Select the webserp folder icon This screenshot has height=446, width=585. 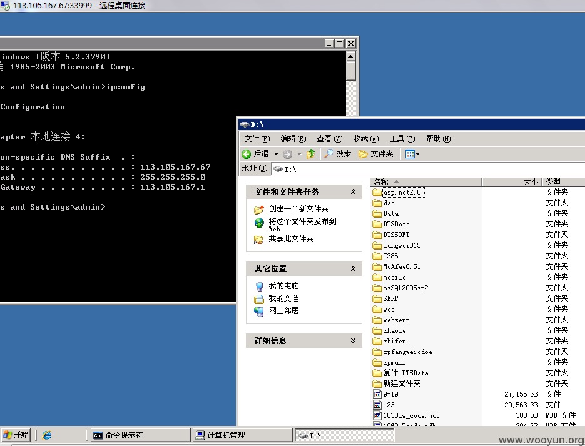click(377, 320)
